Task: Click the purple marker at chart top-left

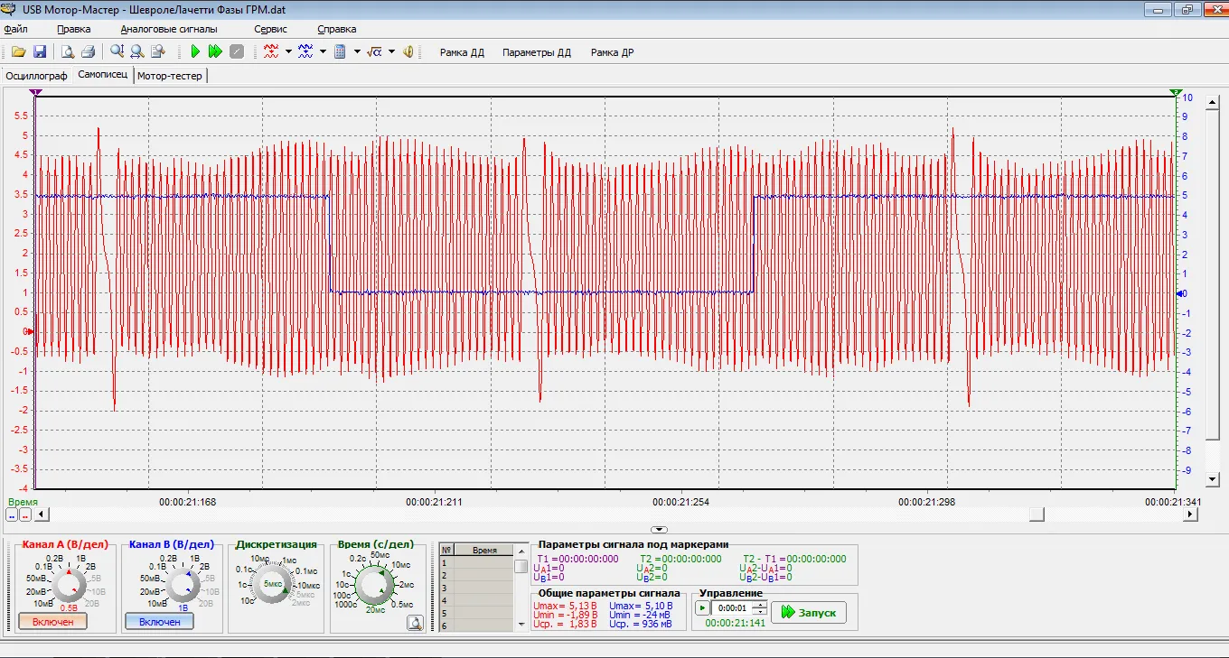Action: point(35,92)
